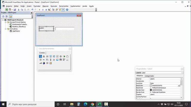
Task: Open the Suplementos menu
Action: coord(76,6)
